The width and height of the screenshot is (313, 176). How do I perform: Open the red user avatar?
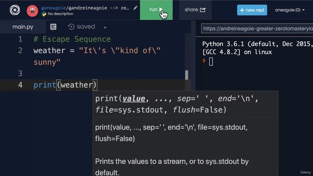point(32,11)
